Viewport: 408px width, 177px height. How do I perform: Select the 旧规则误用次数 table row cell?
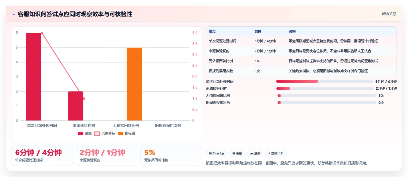[x=221, y=71]
